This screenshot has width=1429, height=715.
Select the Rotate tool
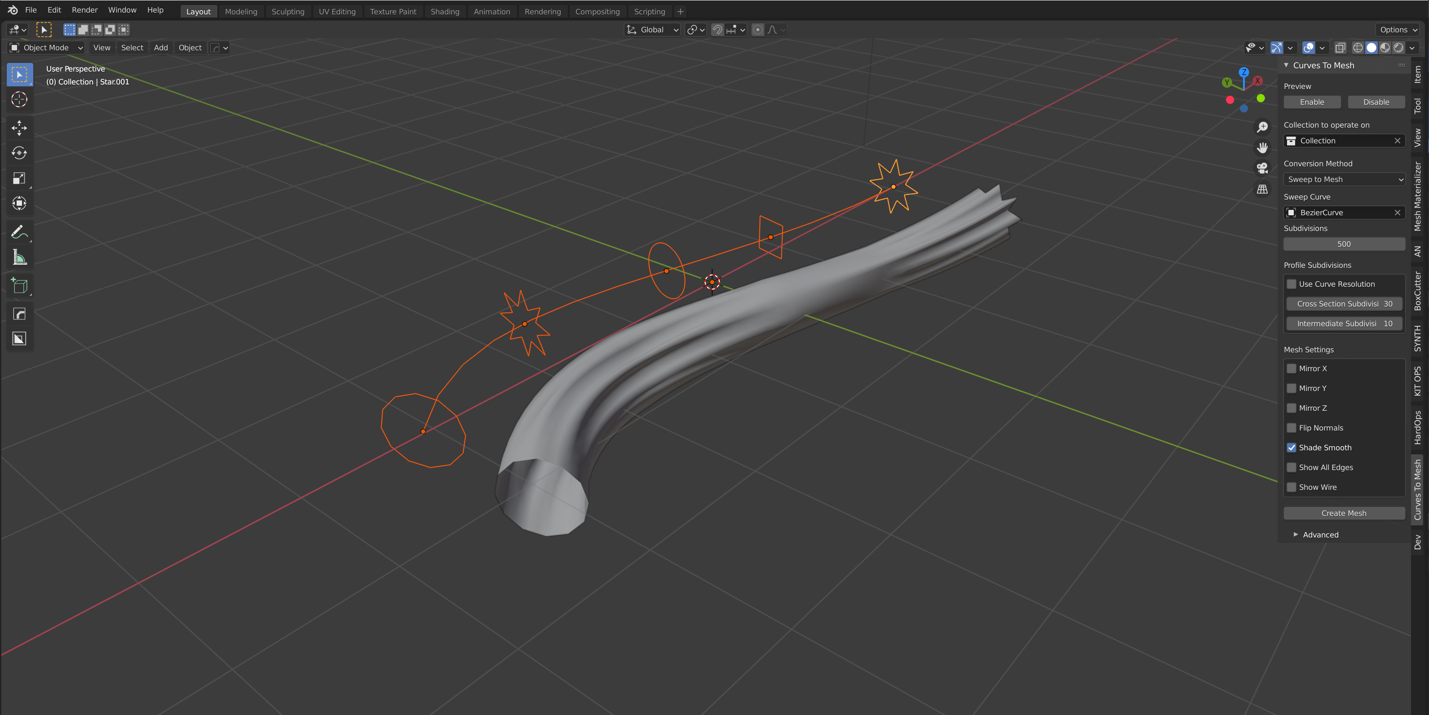point(19,153)
